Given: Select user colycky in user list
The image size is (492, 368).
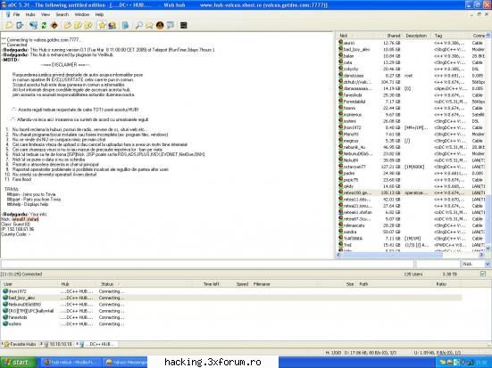Looking at the screenshot, I should coord(351,69).
